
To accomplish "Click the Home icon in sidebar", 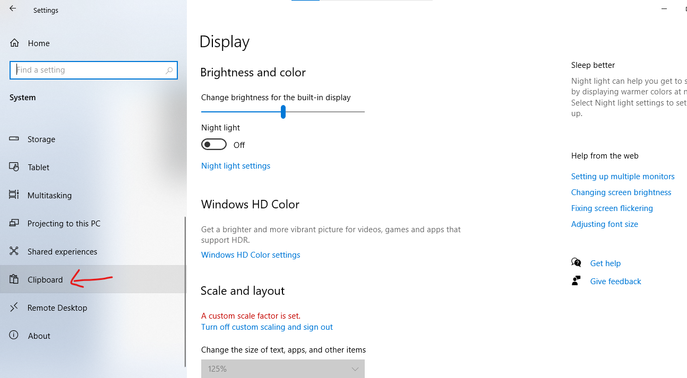I will pos(14,43).
